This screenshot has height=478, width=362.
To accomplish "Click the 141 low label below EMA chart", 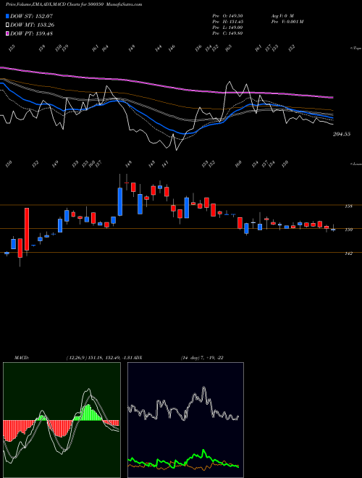I will pos(165,164).
